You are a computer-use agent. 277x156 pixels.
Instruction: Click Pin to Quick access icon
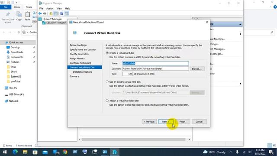8,17
